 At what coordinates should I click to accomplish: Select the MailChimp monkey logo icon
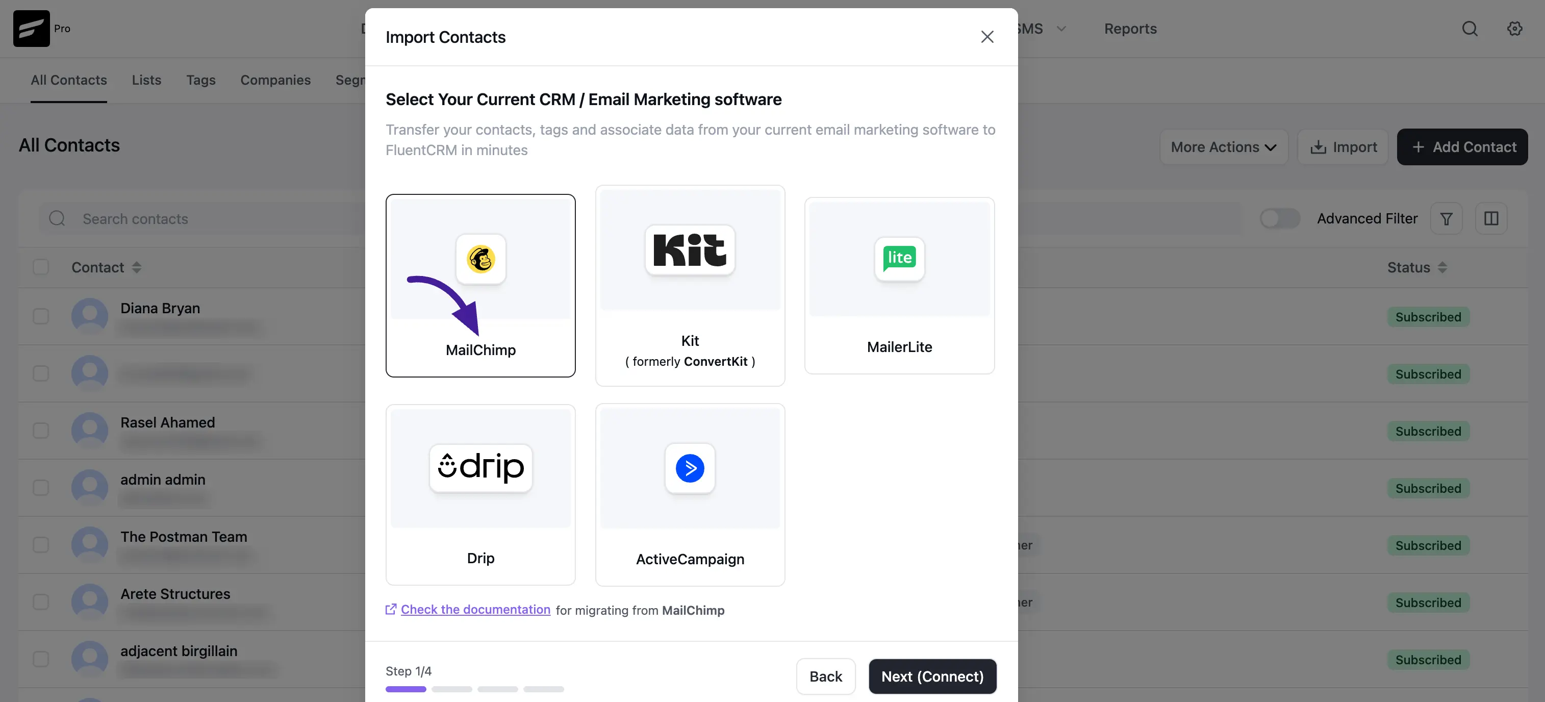tap(480, 259)
